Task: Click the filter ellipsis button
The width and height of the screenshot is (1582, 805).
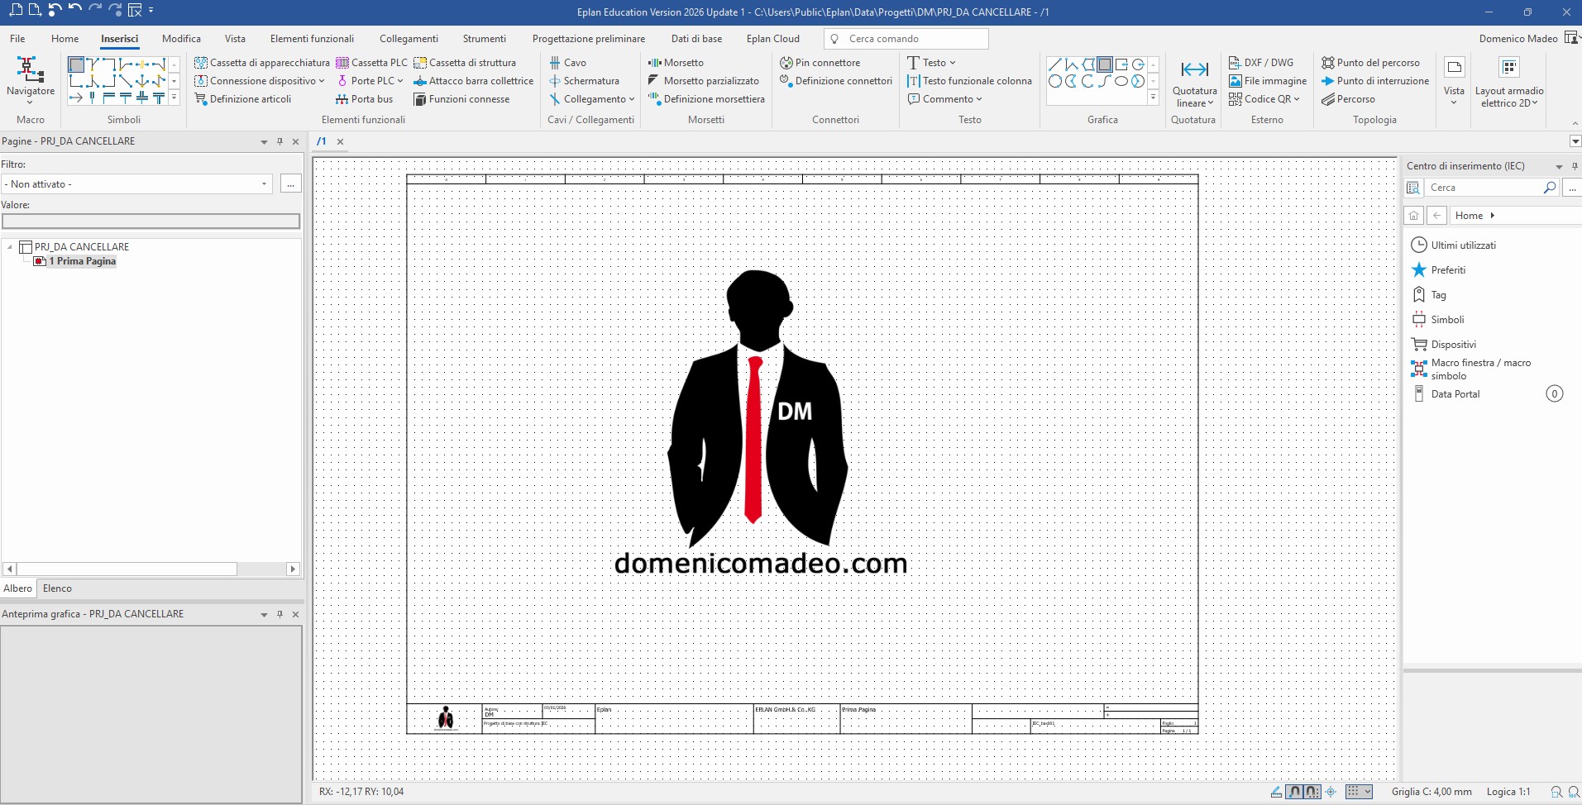Action: 290,184
